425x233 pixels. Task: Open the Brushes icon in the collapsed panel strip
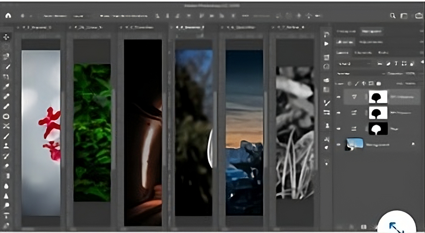326,103
